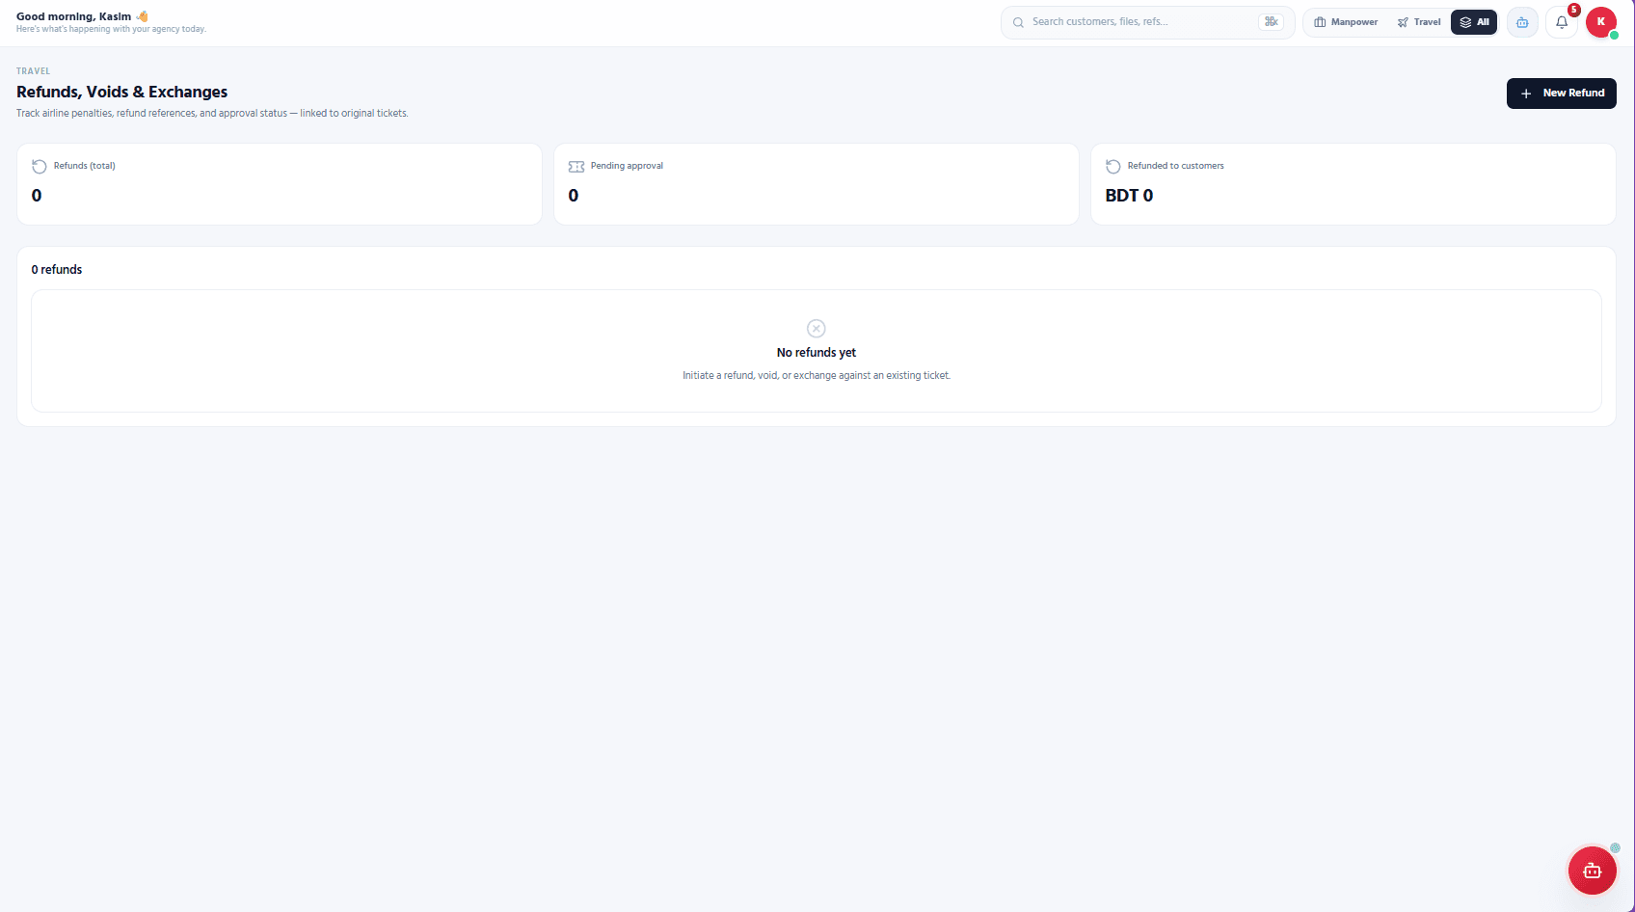Open notifications bell with 5 badge
Viewport: 1635px width, 912px height.
coord(1562,22)
